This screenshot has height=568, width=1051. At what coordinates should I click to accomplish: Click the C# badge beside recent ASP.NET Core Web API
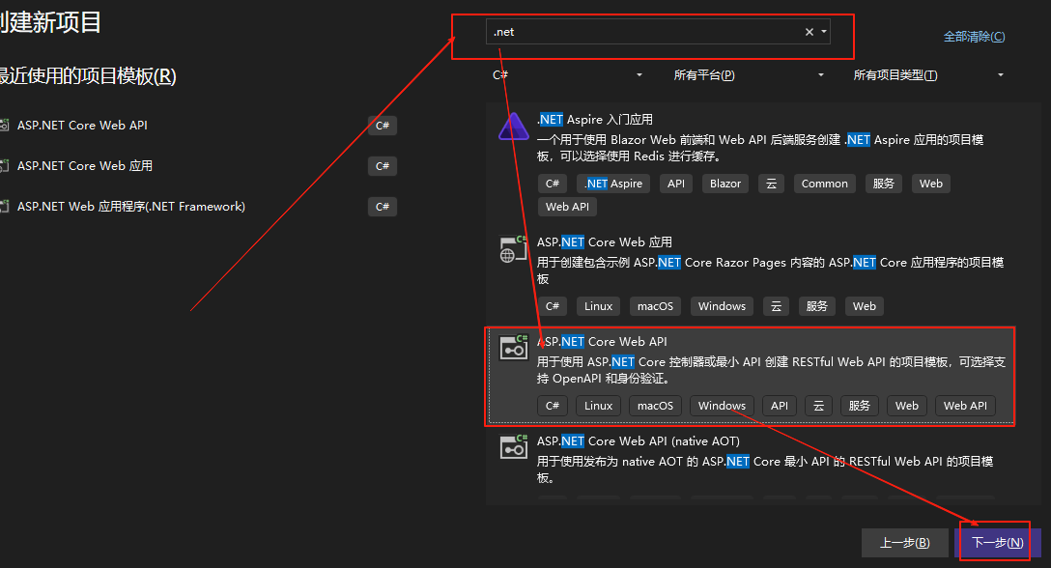click(383, 126)
